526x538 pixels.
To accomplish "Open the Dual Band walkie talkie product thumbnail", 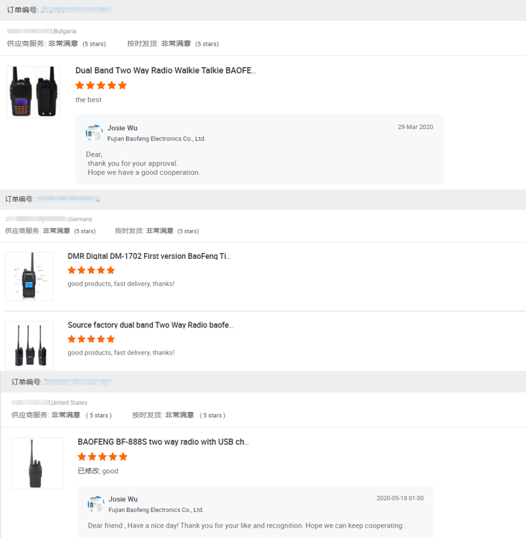I will (x=34, y=93).
